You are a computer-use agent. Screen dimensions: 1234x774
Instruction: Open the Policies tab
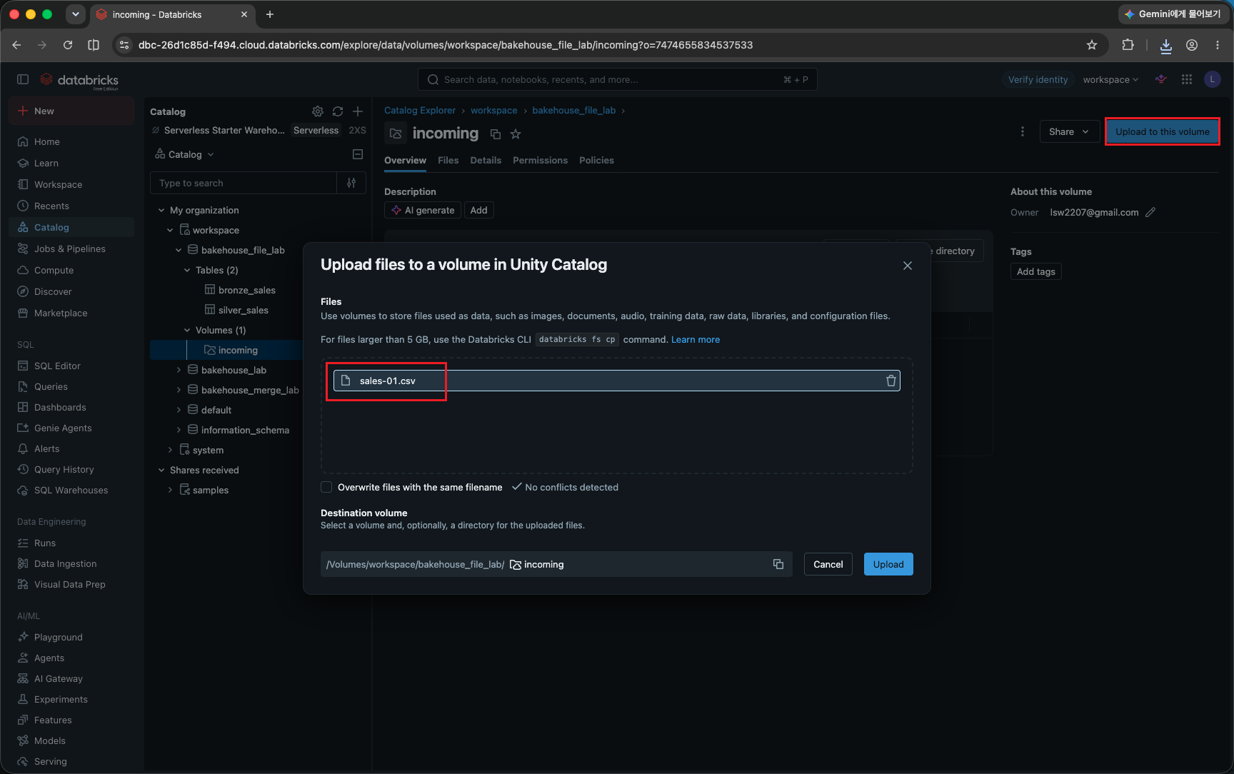(596, 160)
